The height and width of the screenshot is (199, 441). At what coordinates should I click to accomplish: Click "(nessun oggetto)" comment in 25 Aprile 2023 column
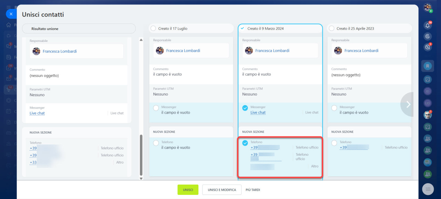pyautogui.click(x=346, y=75)
